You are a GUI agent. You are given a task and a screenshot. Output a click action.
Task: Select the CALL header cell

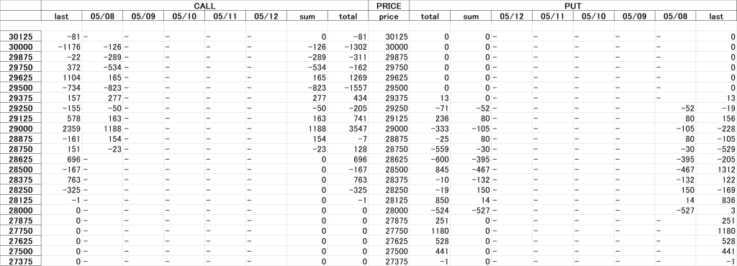click(x=204, y=6)
